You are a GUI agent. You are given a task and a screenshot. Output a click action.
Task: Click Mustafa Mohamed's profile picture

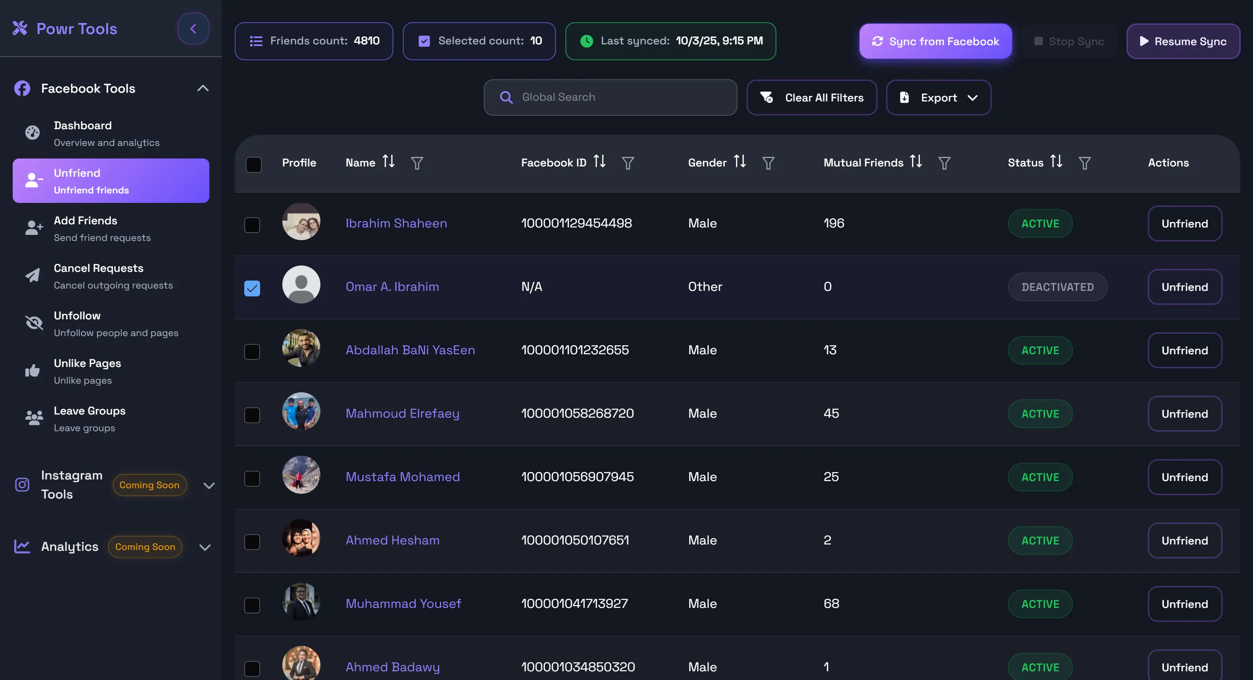(x=301, y=475)
